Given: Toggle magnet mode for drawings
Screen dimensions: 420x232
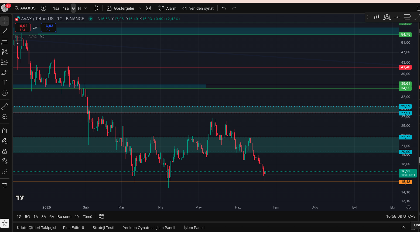Looking at the screenshot, I should pos(5,131).
